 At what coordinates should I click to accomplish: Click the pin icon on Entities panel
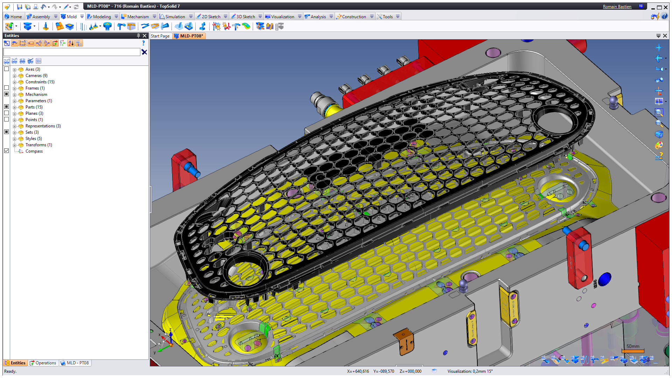click(138, 36)
